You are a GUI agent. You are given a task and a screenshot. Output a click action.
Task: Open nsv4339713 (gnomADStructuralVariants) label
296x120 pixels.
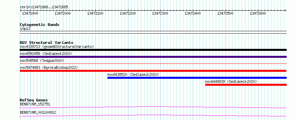(x=57, y=47)
